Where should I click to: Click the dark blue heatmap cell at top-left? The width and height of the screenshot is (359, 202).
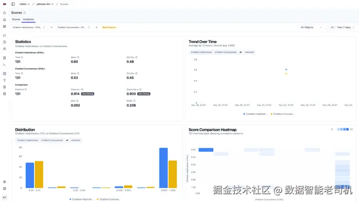tap(206, 150)
